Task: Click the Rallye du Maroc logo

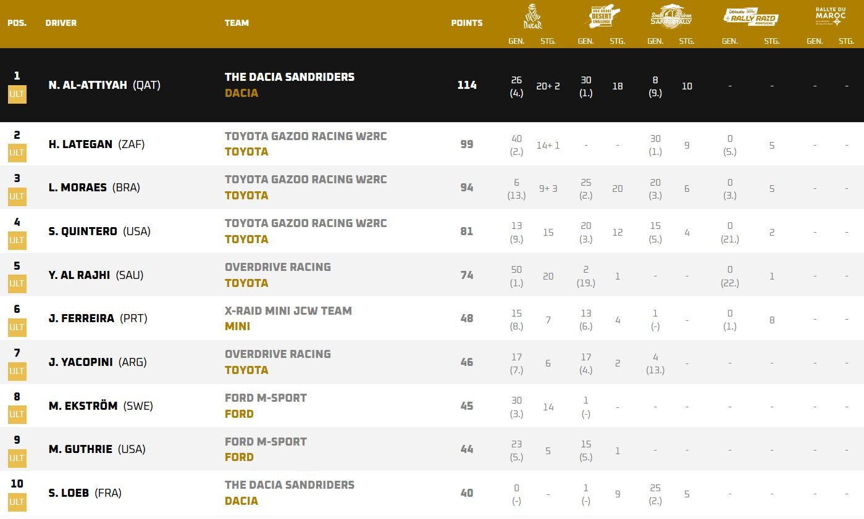Action: 830,16
